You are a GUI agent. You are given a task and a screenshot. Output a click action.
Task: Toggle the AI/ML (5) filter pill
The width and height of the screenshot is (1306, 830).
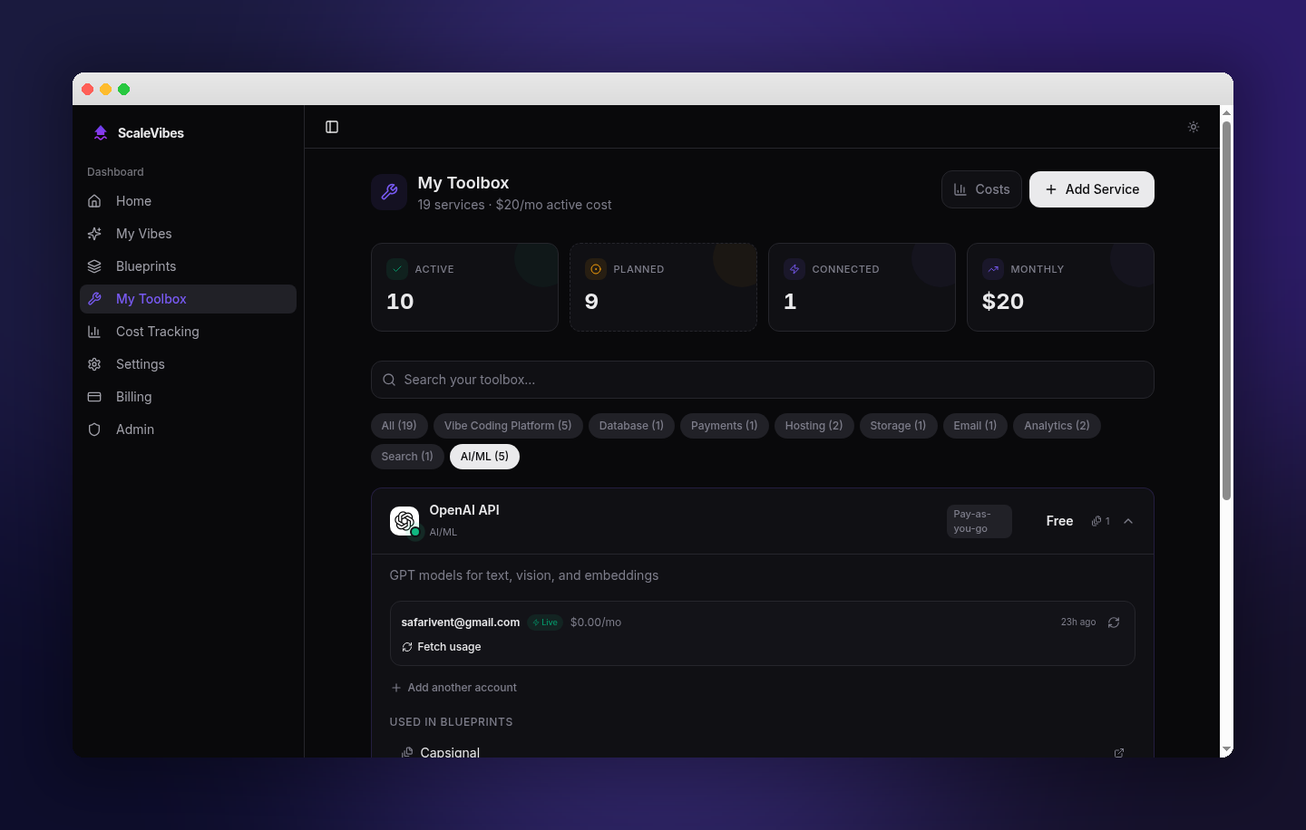(484, 456)
